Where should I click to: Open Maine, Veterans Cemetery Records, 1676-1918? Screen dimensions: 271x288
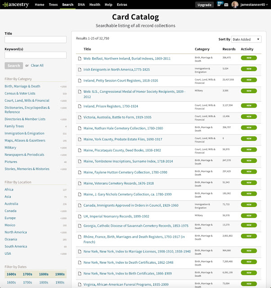(x=118, y=184)
